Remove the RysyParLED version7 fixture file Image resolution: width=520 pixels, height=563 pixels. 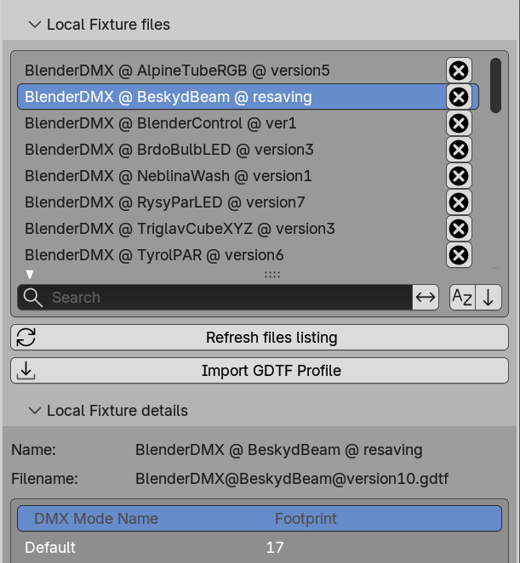point(459,202)
